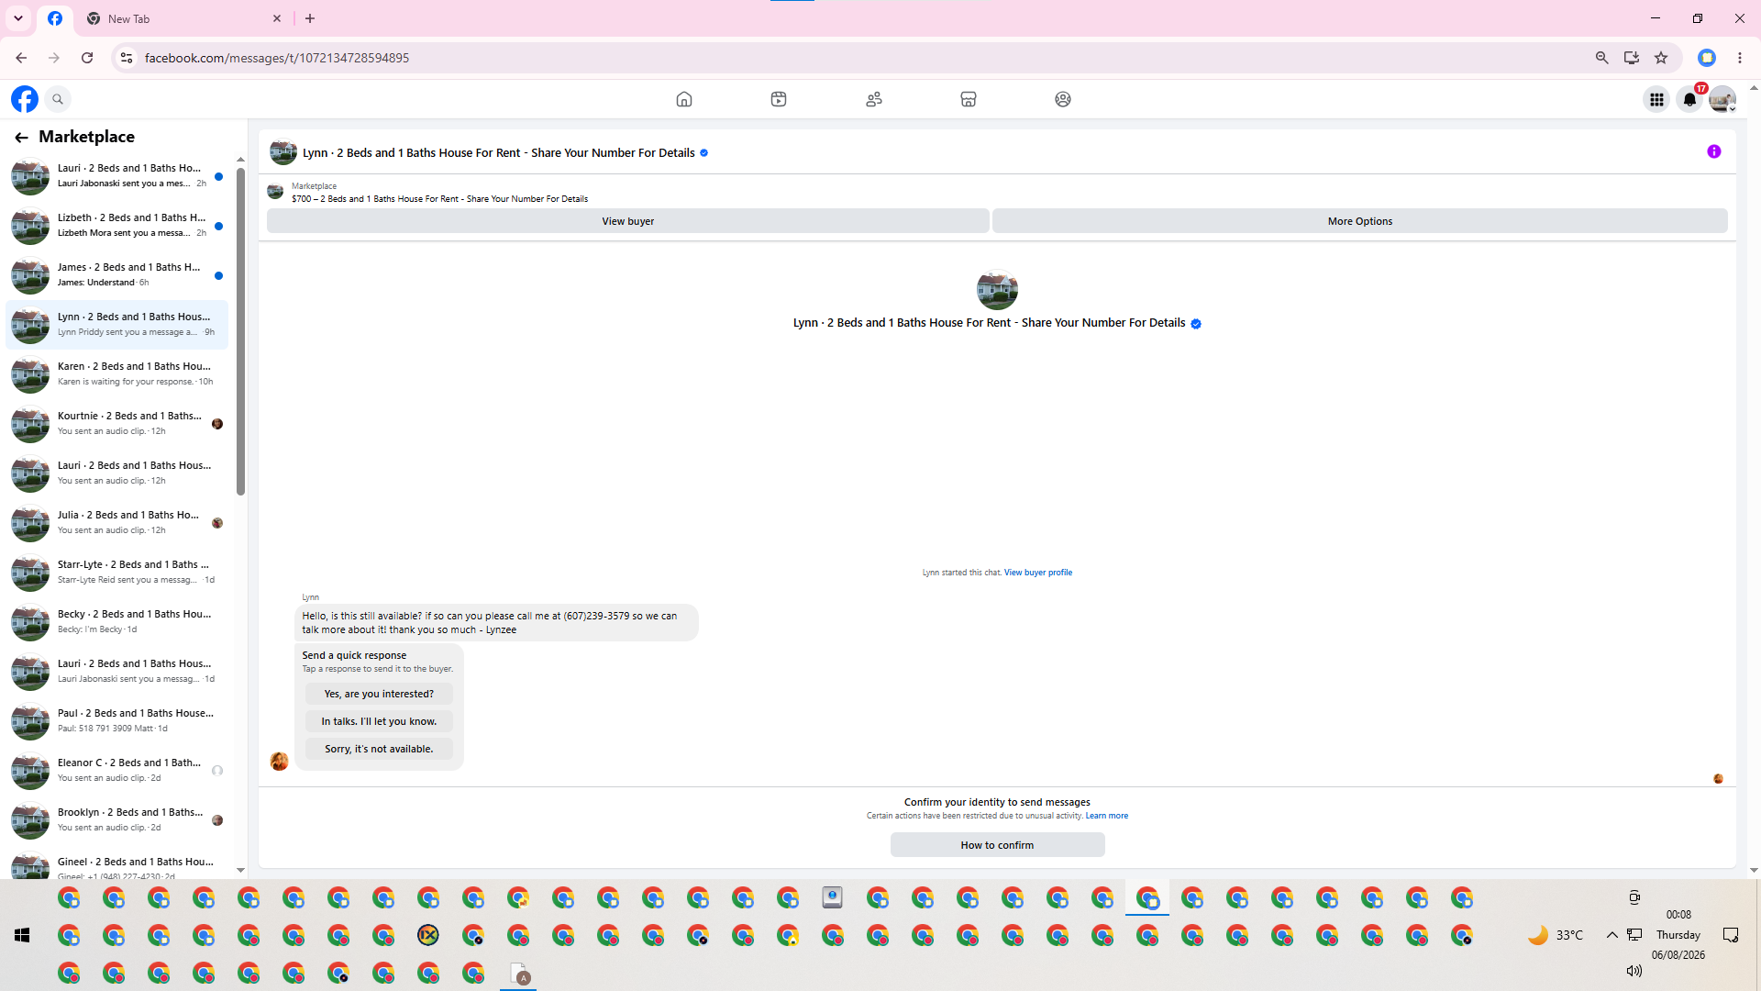This screenshot has width=1761, height=991.
Task: Open Lauri's conversation from 2h ago
Action: 117,176
